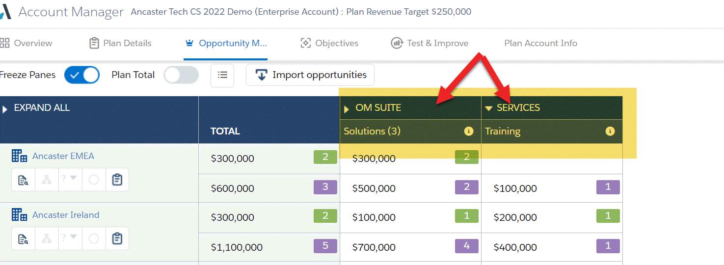Click the Opportunity Map crown icon

tap(189, 43)
